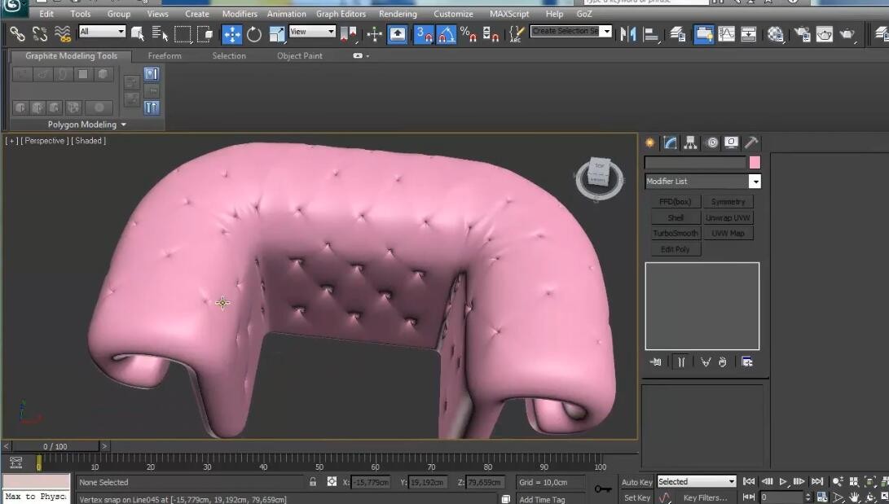Toggle Angle Snap in toolbar
This screenshot has height=504, width=889.
click(447, 34)
